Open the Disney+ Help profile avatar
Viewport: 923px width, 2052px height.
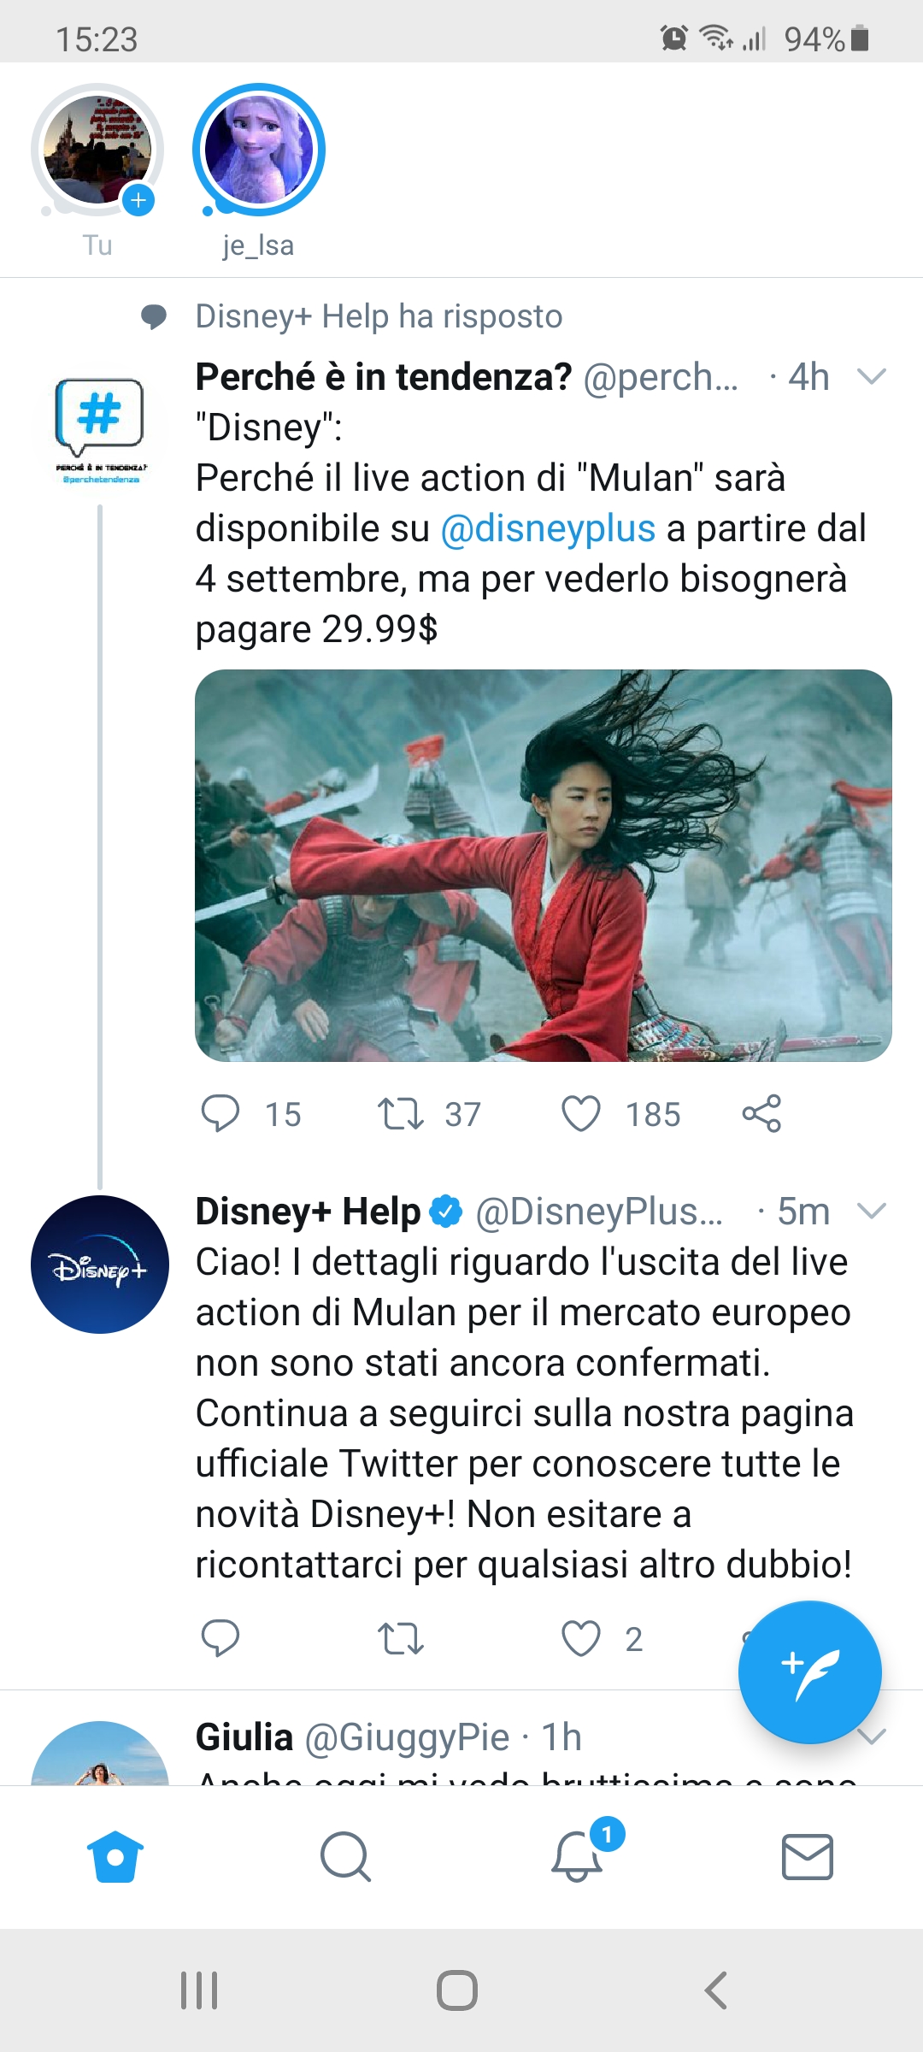[100, 1265]
